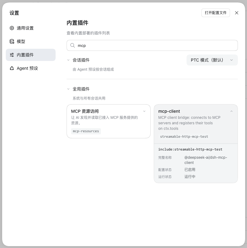
Task: Click the include:streamable-http-mcp-test line
Action: [190, 149]
